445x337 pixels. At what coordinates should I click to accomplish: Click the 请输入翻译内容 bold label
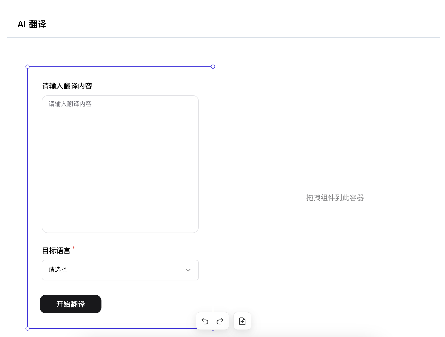click(67, 86)
